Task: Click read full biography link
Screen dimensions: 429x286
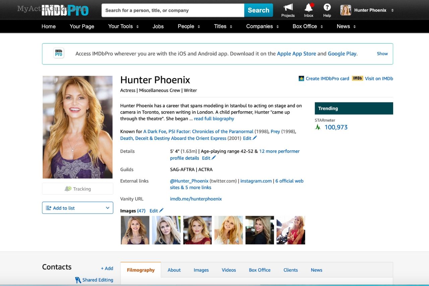Action: point(214,119)
